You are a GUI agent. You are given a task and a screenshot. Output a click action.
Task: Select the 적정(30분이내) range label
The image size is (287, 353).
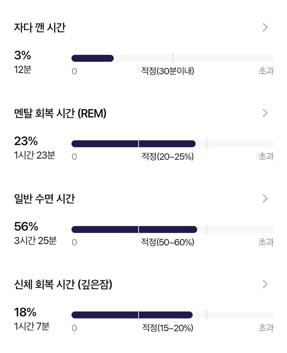click(x=168, y=71)
